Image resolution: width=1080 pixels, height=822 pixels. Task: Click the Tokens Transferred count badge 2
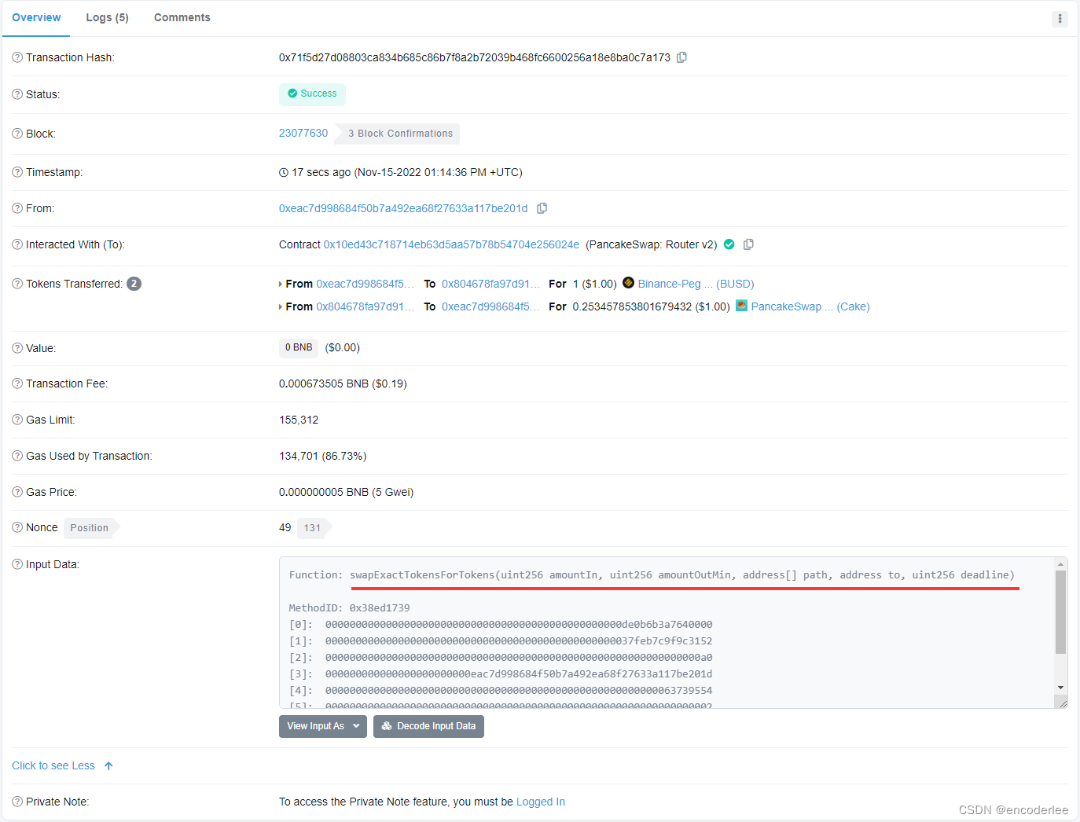[x=134, y=284]
